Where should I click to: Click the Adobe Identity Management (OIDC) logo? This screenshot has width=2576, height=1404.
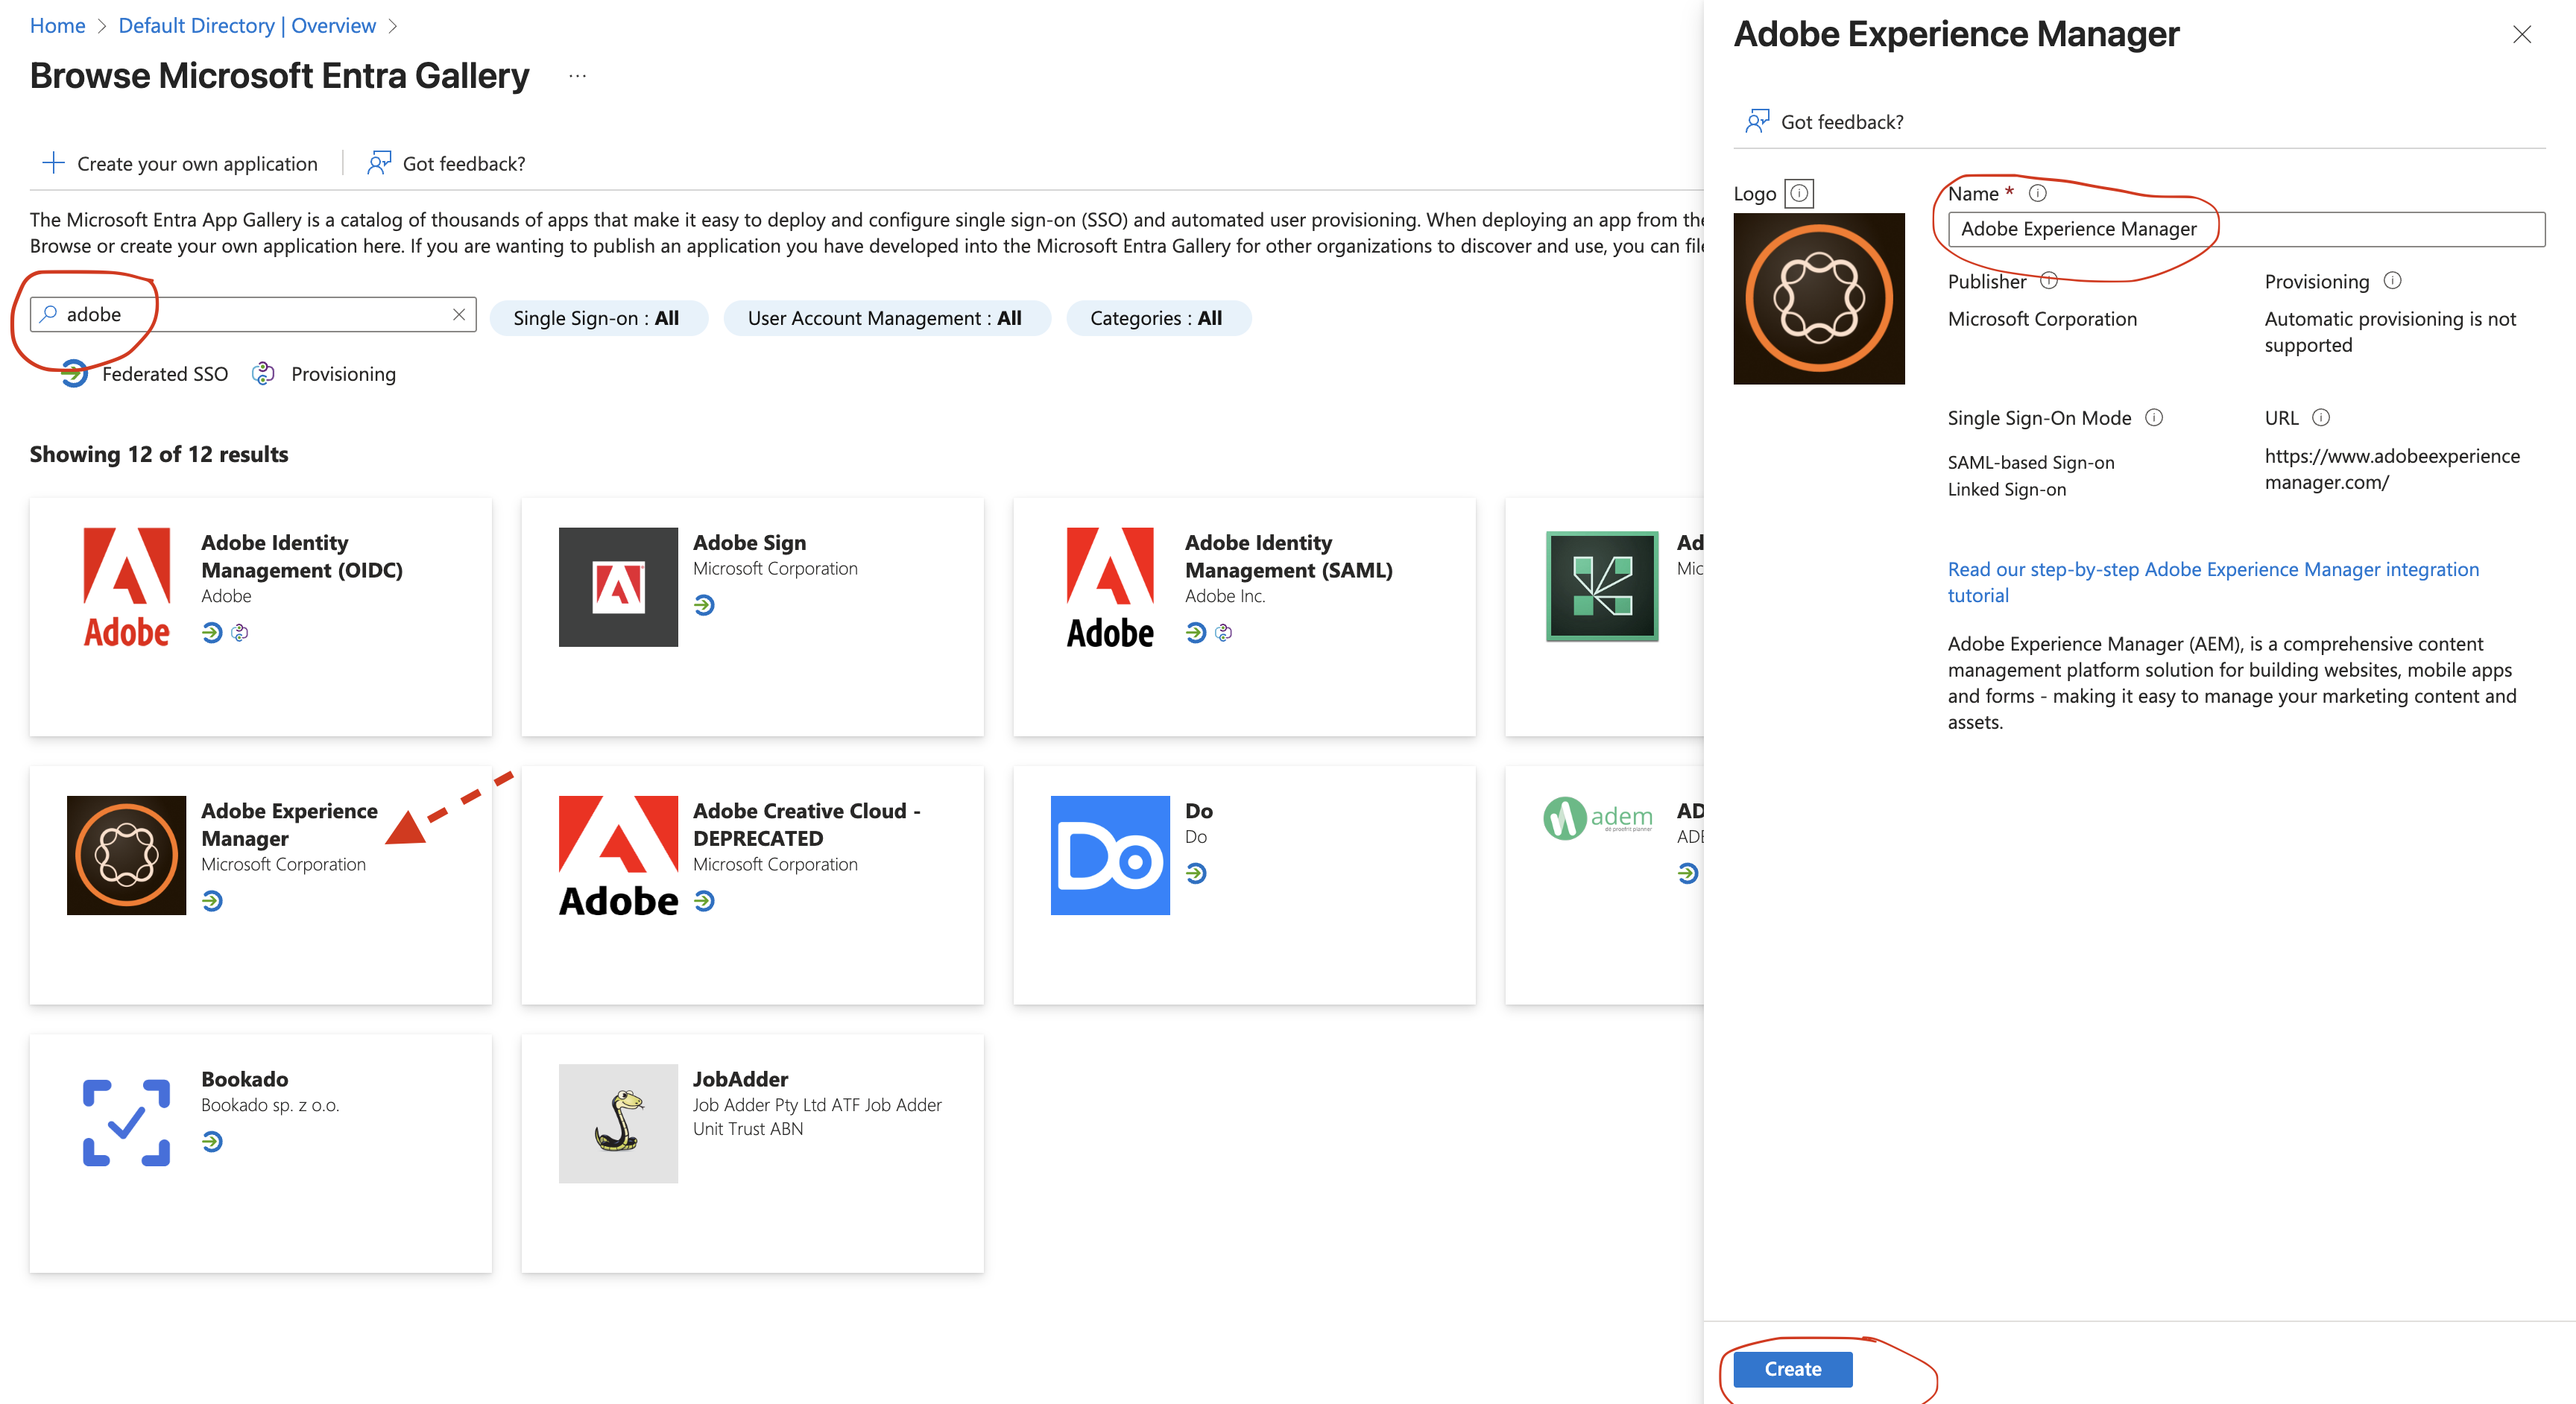126,587
